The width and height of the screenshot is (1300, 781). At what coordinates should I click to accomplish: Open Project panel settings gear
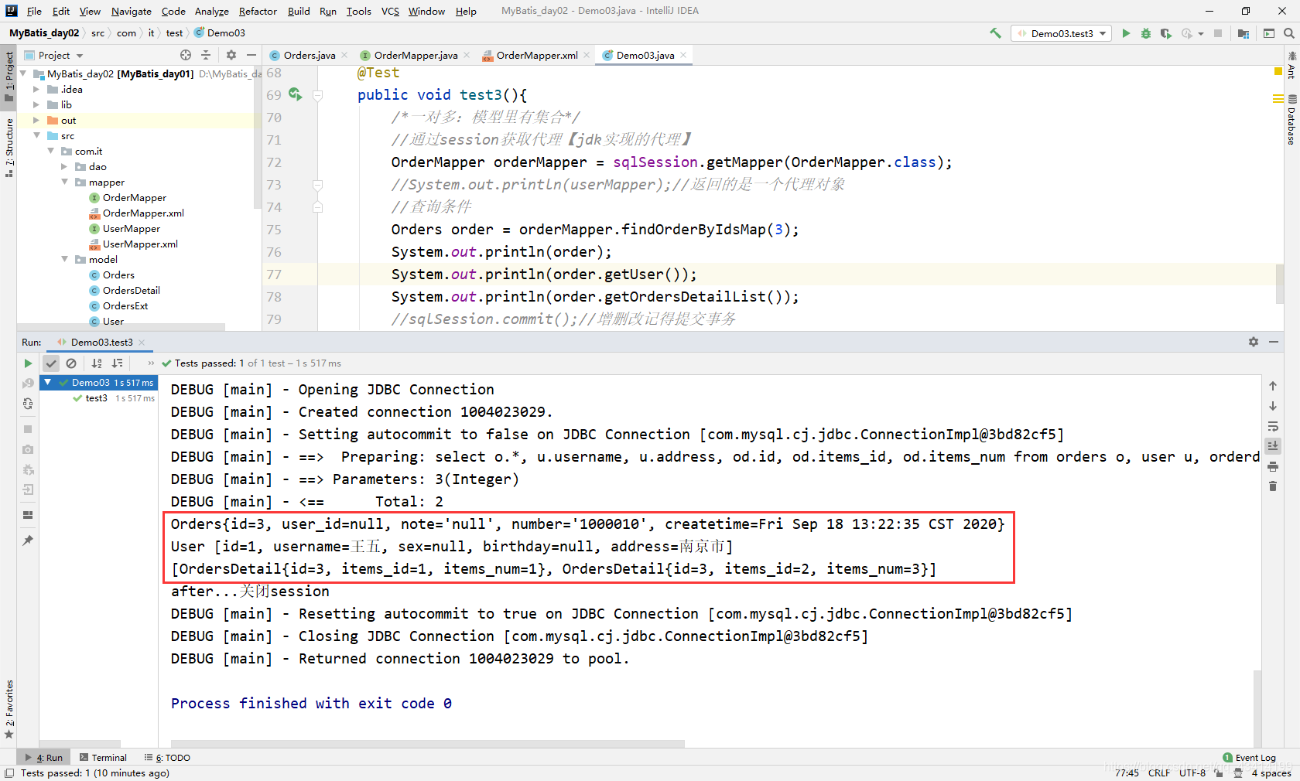(x=231, y=55)
